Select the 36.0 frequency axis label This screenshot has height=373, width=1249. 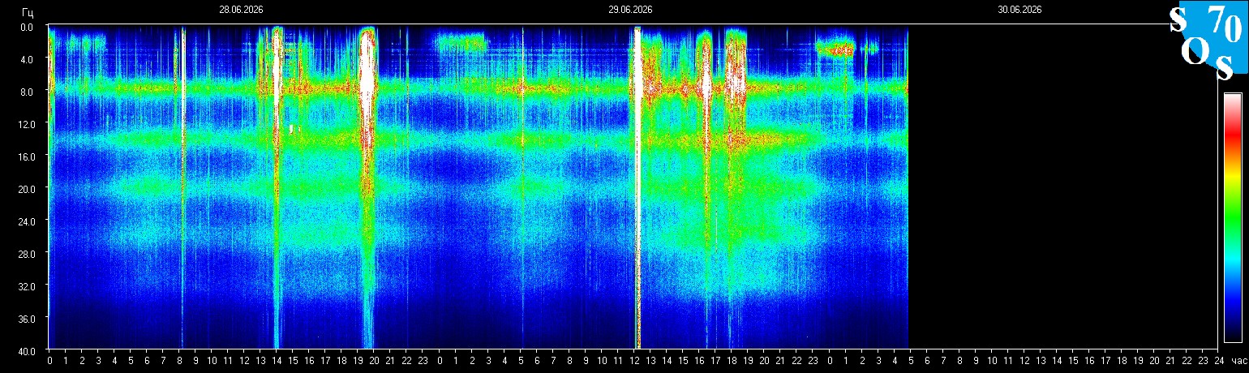(25, 319)
